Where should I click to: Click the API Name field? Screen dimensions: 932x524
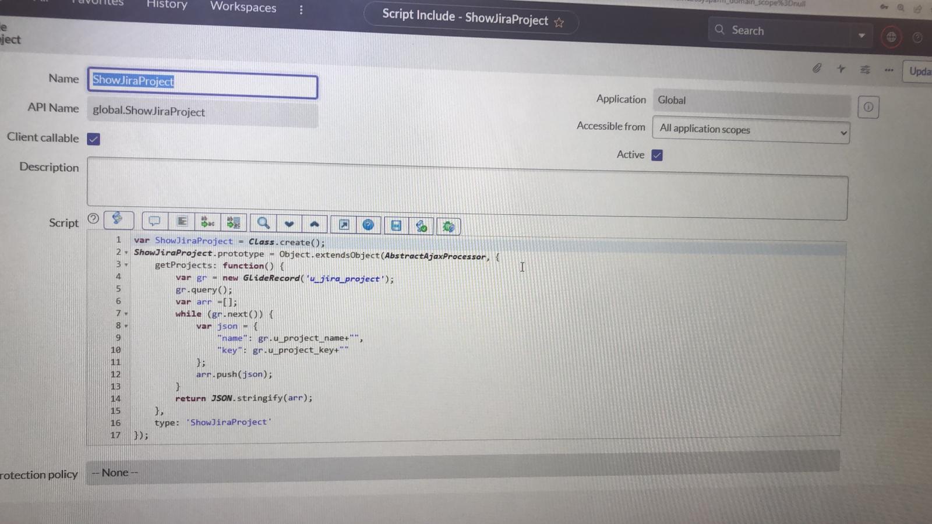[202, 112]
